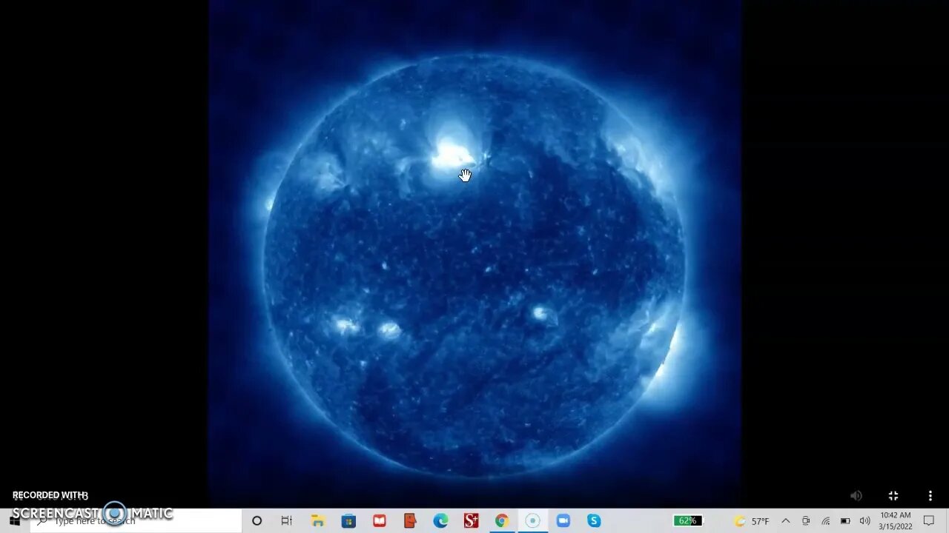Open the video player's three-dot options menu
The width and height of the screenshot is (949, 533).
(930, 496)
